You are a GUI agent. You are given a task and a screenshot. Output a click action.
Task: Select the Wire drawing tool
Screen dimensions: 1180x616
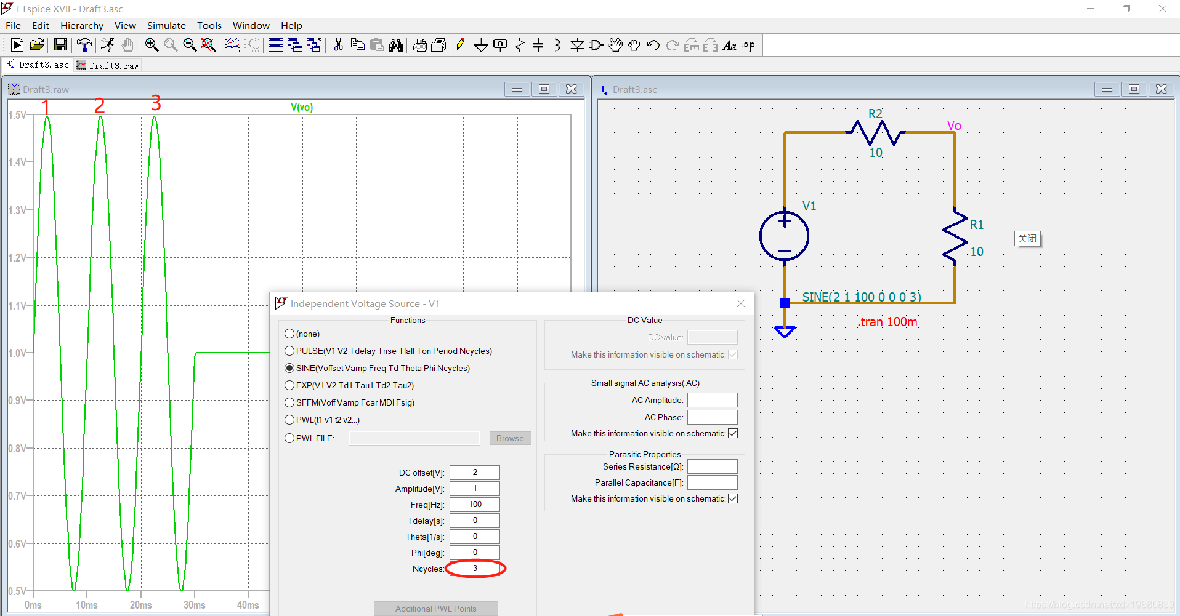(x=462, y=45)
